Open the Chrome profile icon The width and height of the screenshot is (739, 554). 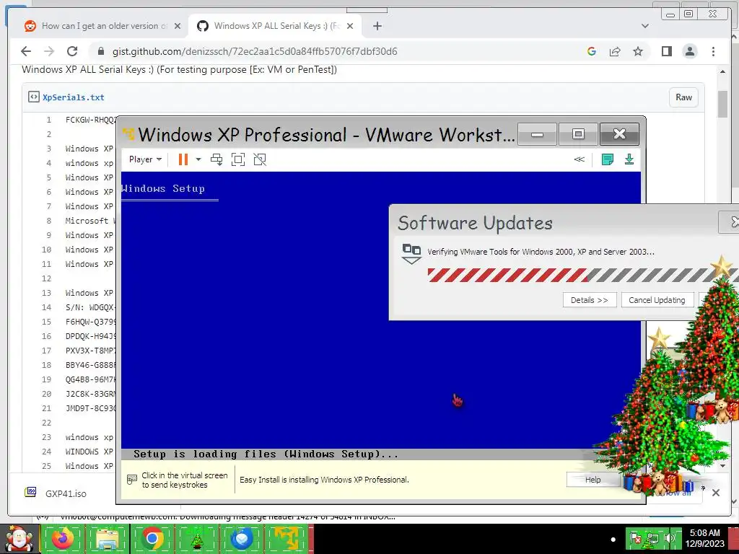pyautogui.click(x=690, y=51)
